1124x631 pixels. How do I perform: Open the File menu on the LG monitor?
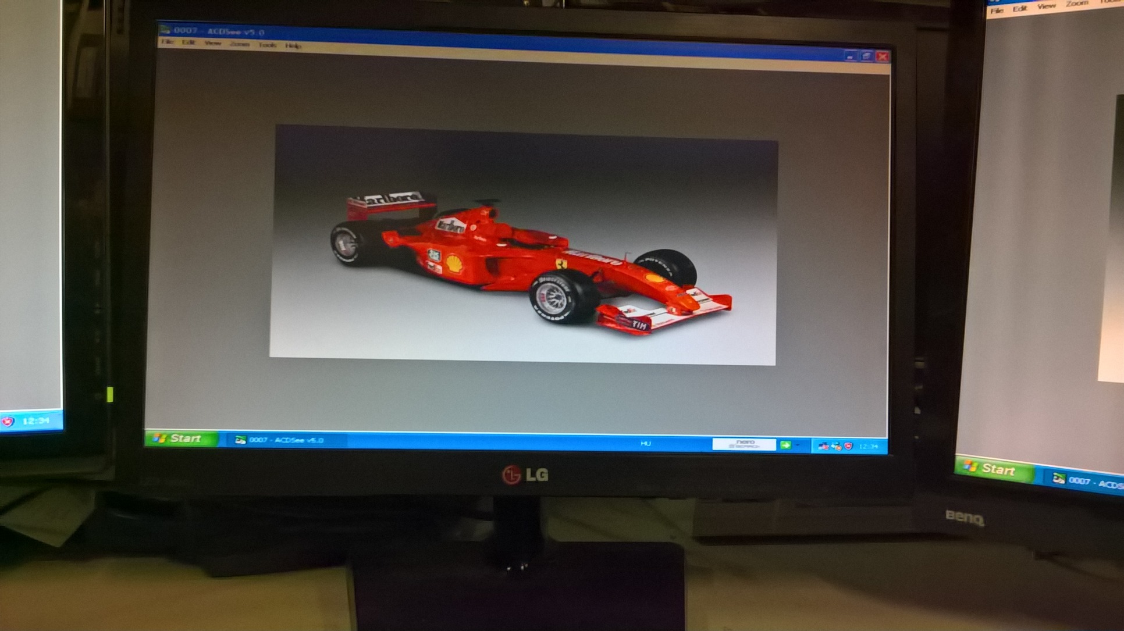(x=167, y=42)
